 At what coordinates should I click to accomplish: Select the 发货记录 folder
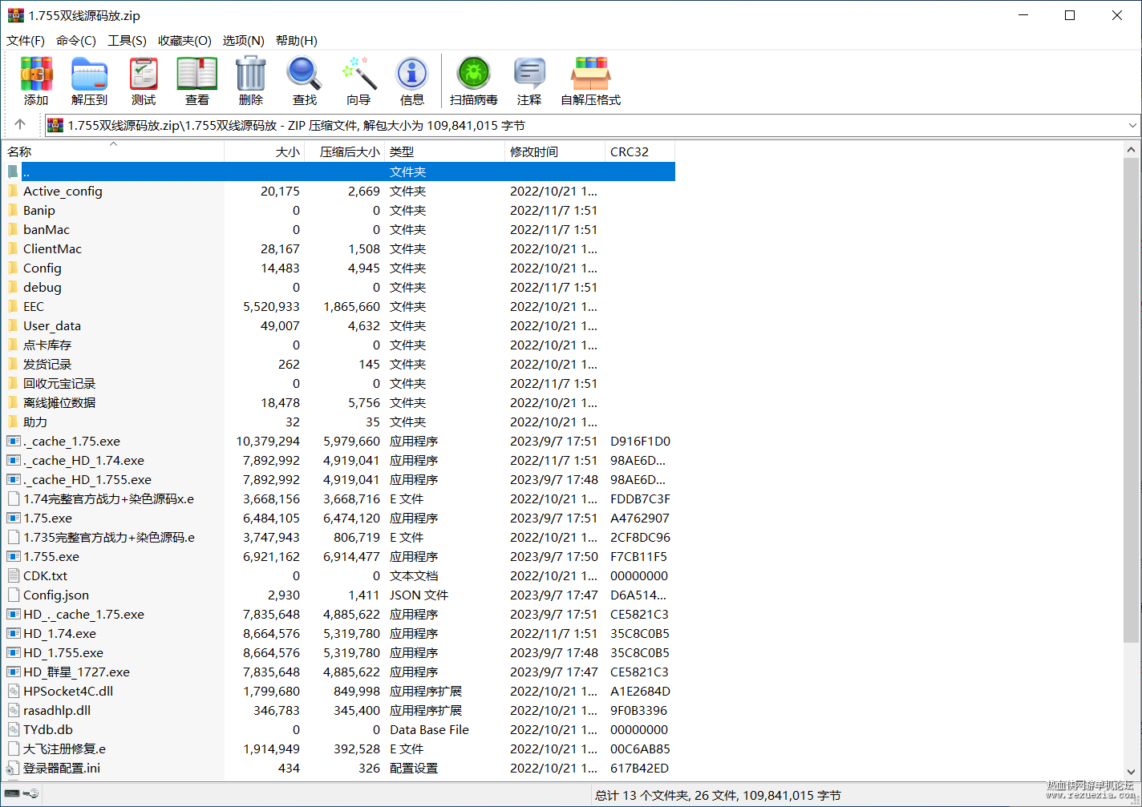point(338,364)
